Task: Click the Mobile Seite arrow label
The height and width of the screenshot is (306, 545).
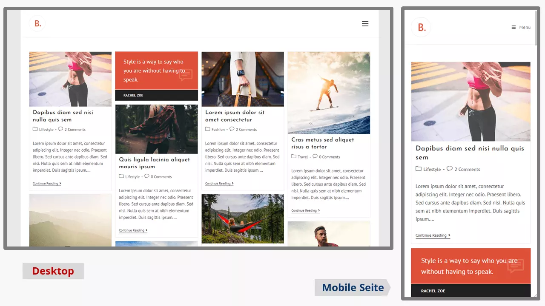Action: tap(353, 288)
